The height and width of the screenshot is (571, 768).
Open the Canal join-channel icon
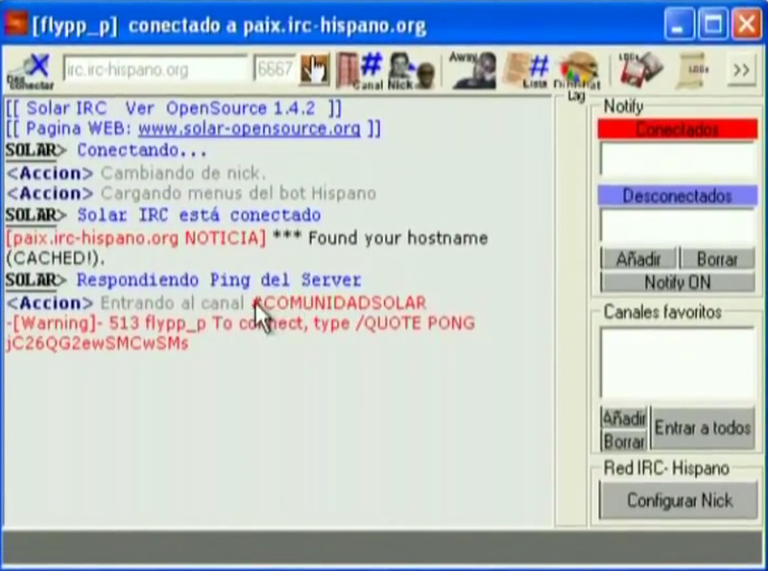360,71
